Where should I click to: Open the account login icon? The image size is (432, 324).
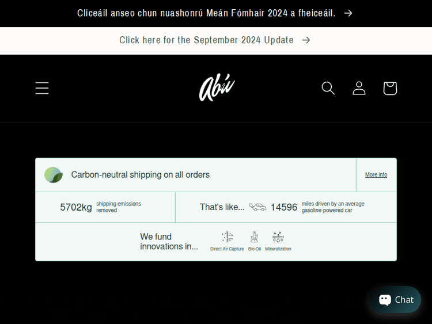click(x=359, y=88)
